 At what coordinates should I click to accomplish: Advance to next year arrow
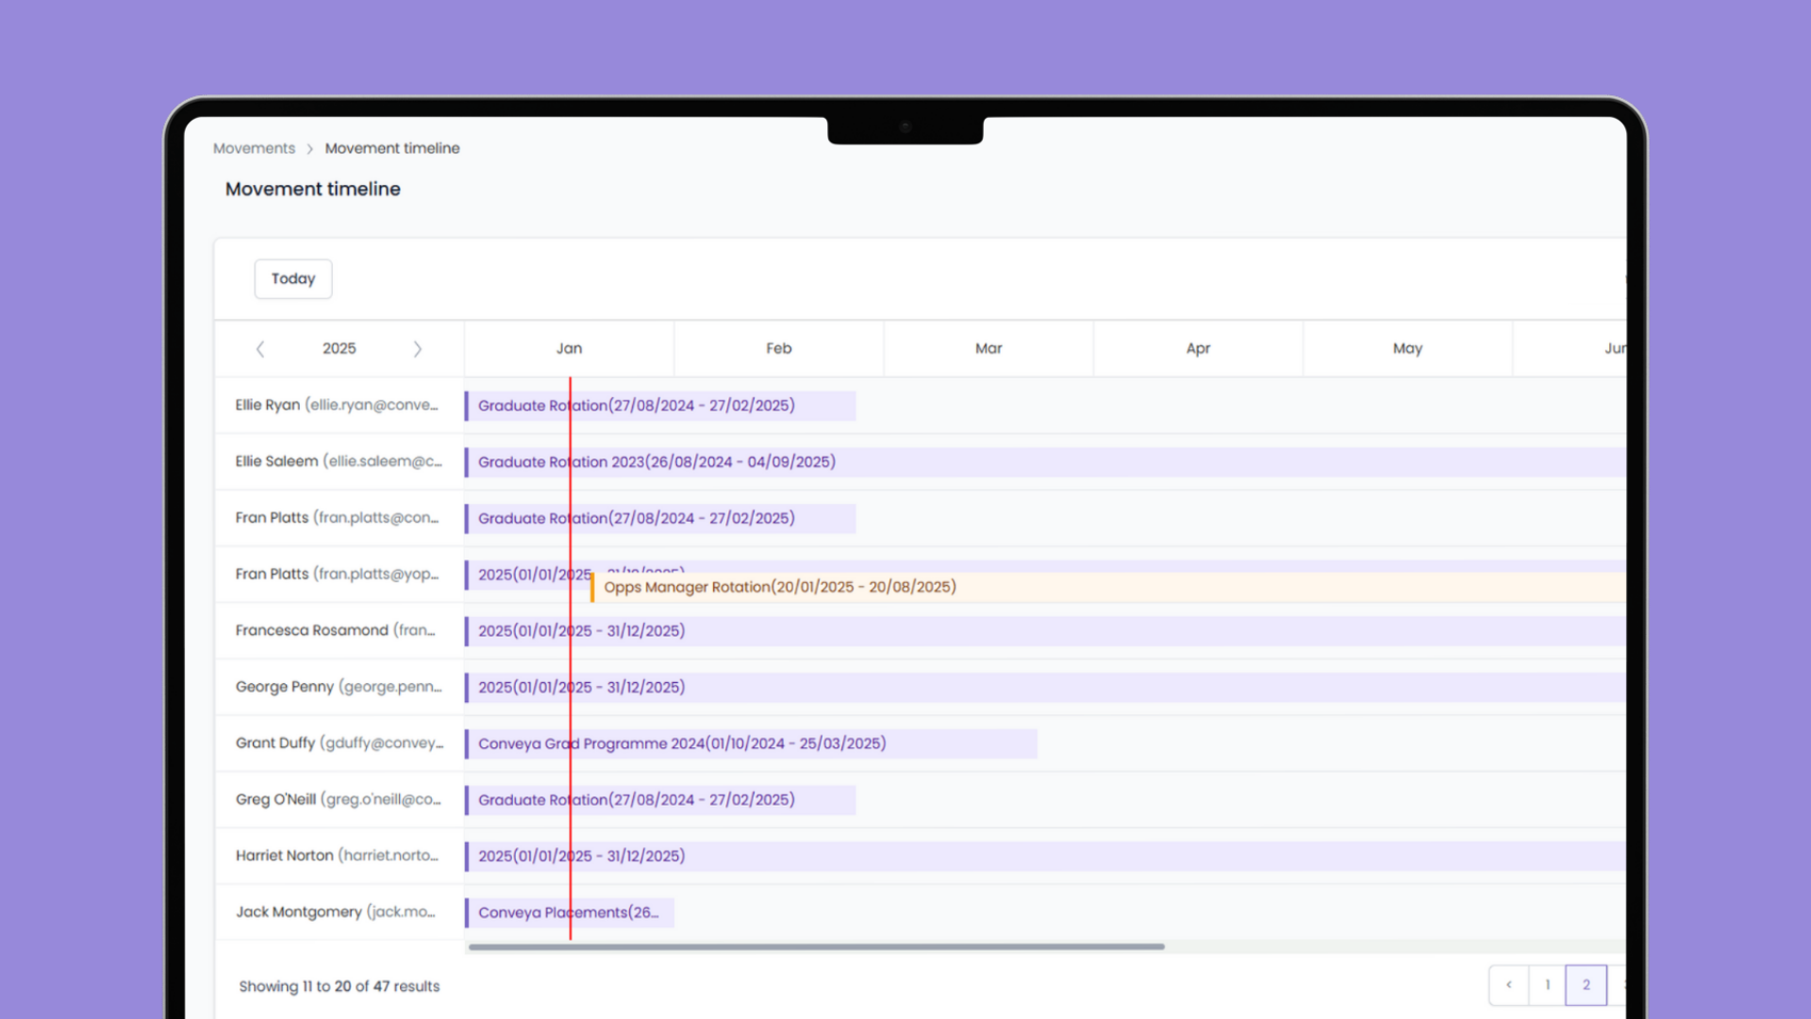[x=417, y=349]
